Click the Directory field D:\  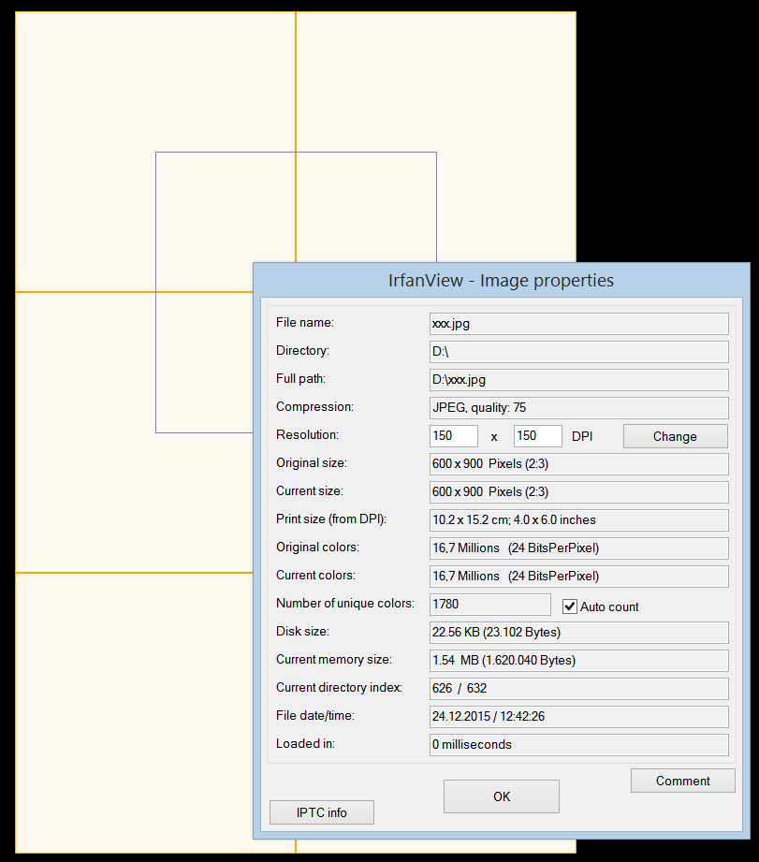coord(578,352)
